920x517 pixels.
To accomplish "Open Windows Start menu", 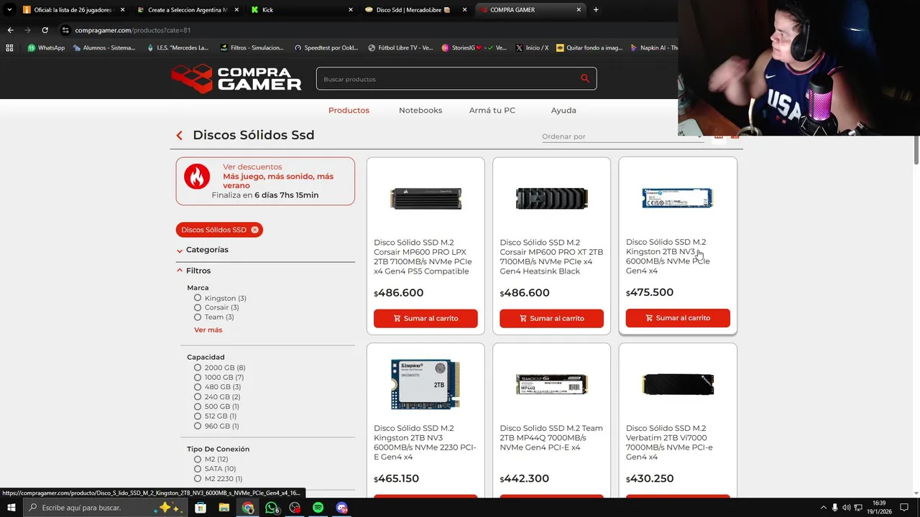I will coord(11,508).
